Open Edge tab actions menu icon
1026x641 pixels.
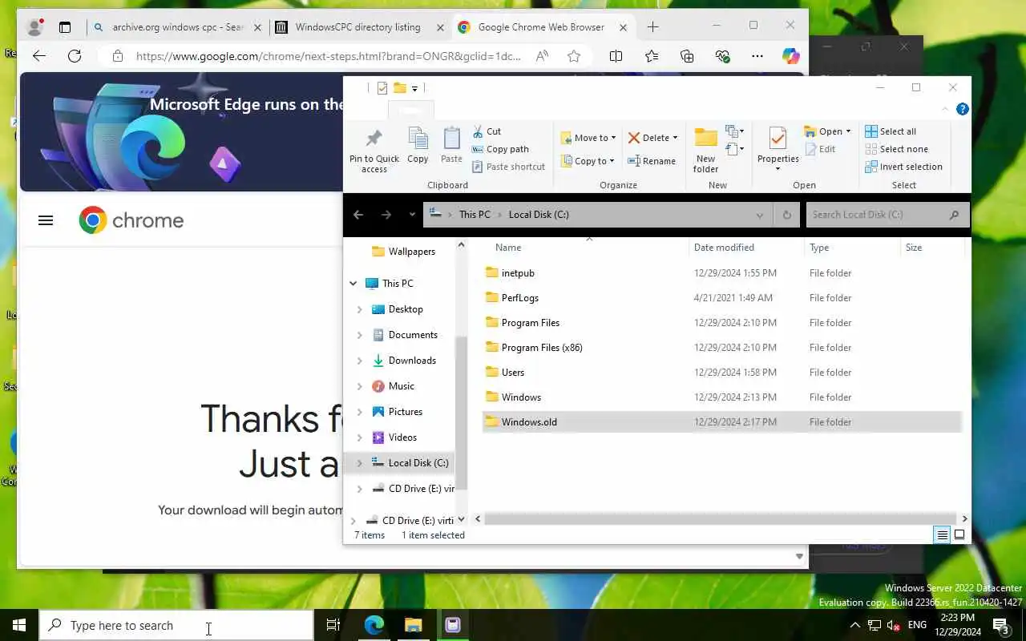pyautogui.click(x=65, y=27)
